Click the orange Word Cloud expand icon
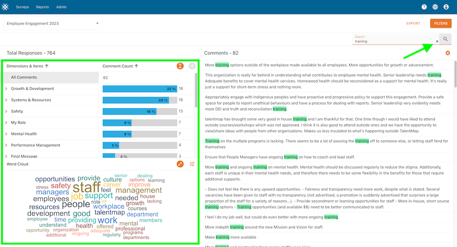457x247 pixels. (x=180, y=164)
